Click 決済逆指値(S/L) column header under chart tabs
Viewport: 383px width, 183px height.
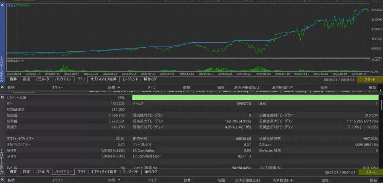[247, 87]
